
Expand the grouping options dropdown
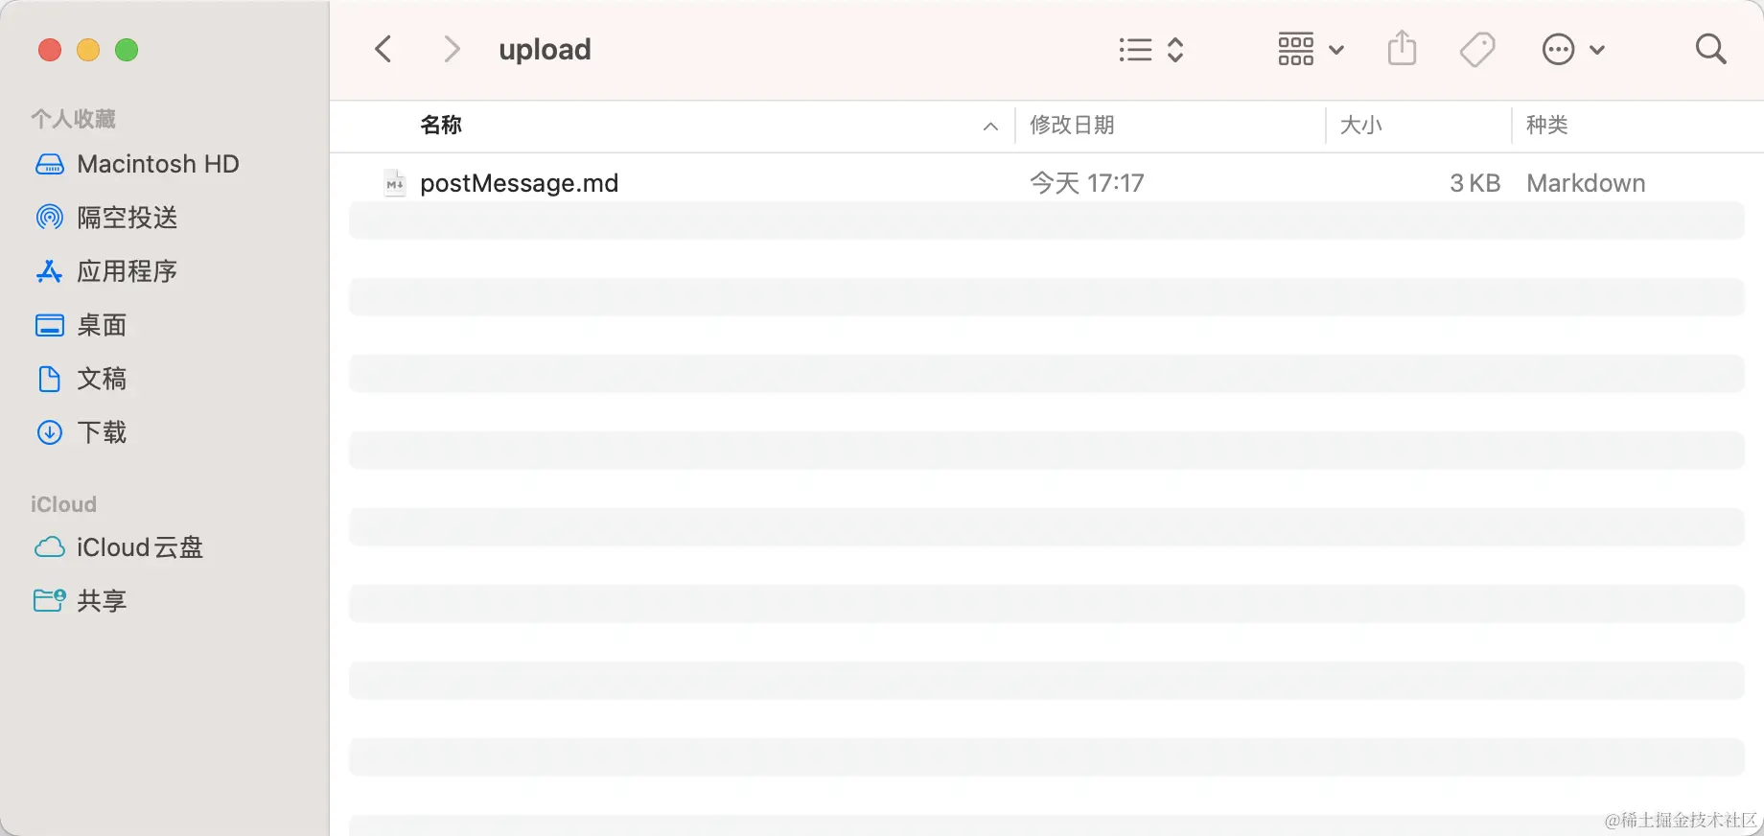tap(1310, 49)
